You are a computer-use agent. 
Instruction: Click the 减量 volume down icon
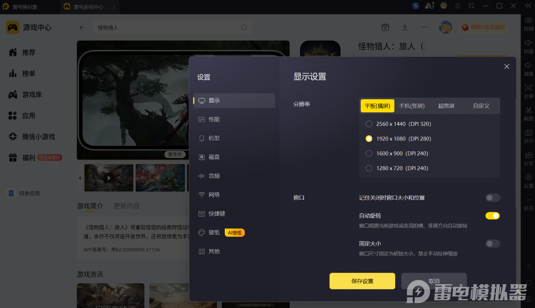tap(528, 65)
